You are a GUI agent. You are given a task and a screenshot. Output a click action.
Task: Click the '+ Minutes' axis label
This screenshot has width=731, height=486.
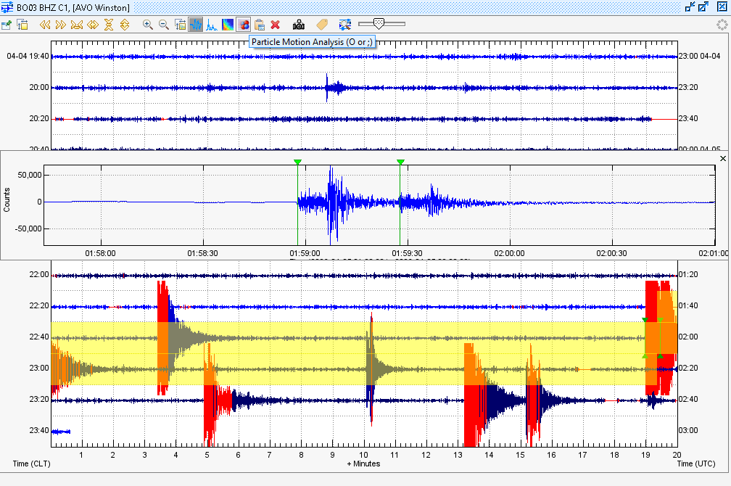coord(363,464)
